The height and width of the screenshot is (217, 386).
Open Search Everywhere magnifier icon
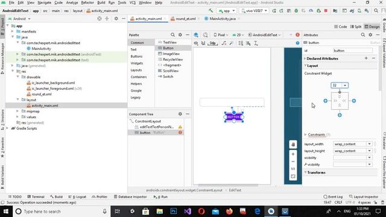point(376,11)
